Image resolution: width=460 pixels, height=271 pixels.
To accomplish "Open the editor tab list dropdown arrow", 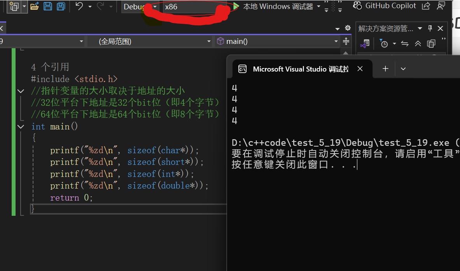I will (338, 28).
